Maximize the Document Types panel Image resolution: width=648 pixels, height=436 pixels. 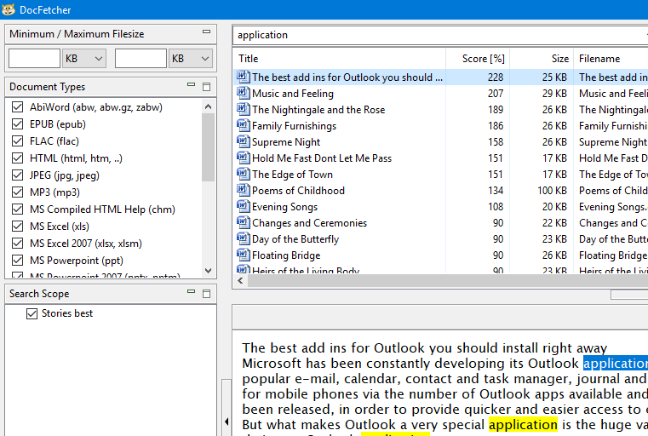207,87
